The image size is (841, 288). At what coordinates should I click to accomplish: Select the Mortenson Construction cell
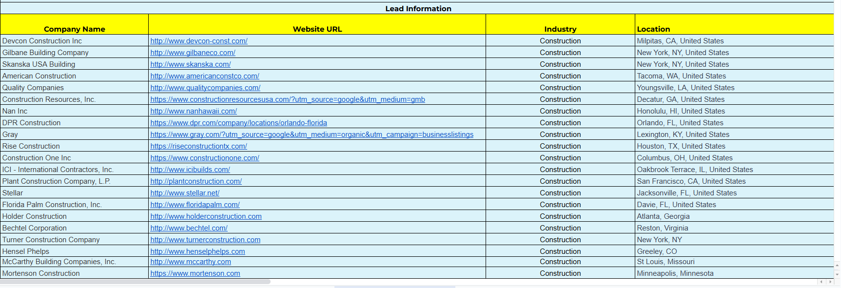74,273
